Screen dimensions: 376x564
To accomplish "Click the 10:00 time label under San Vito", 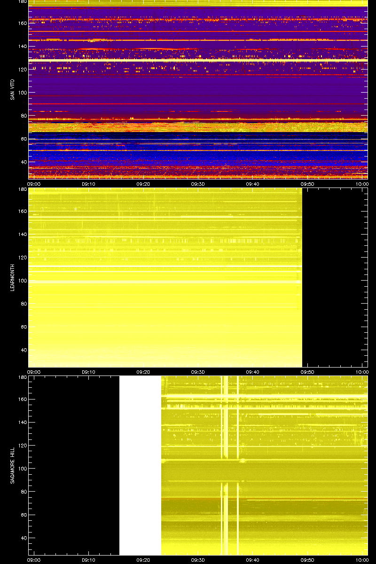I will 361,184.
